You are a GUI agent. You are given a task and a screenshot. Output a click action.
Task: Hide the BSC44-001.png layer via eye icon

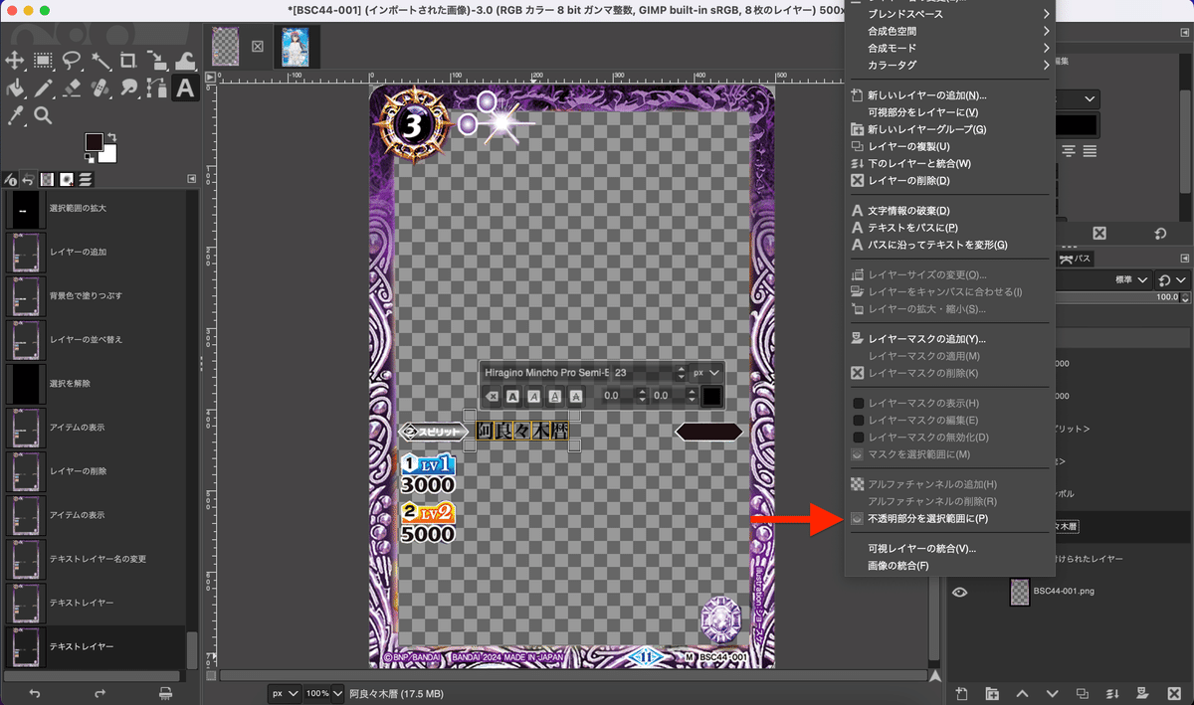(959, 592)
